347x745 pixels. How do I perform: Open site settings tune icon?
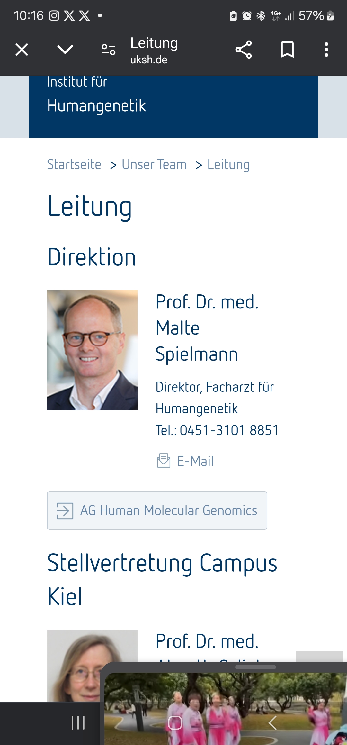pos(109,50)
